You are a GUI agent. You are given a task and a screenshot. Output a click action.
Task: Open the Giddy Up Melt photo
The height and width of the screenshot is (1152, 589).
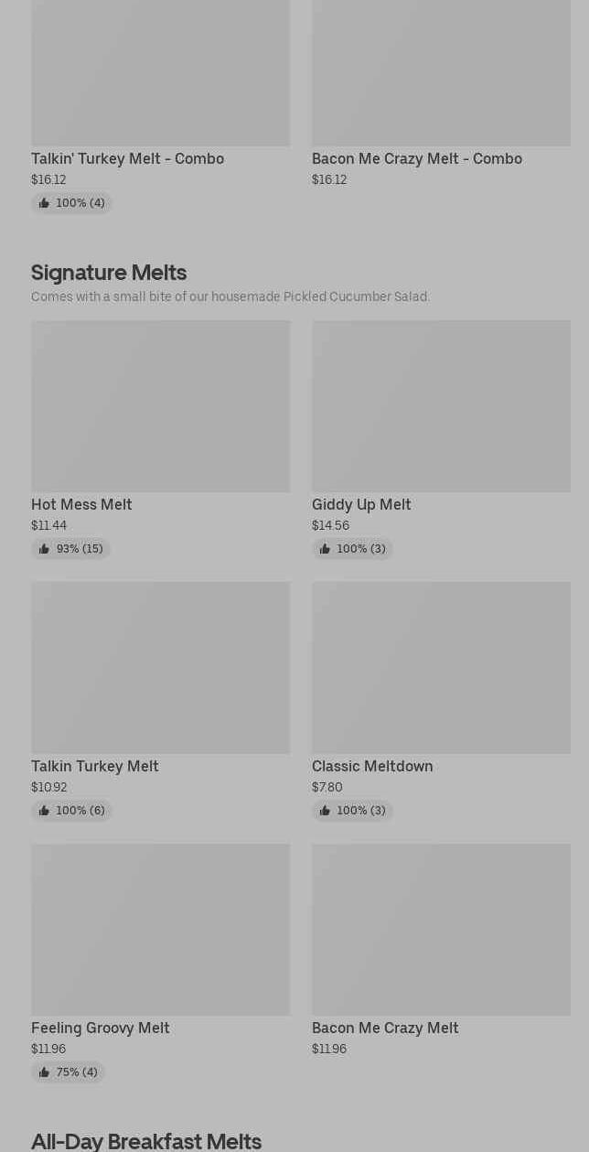pos(441,406)
